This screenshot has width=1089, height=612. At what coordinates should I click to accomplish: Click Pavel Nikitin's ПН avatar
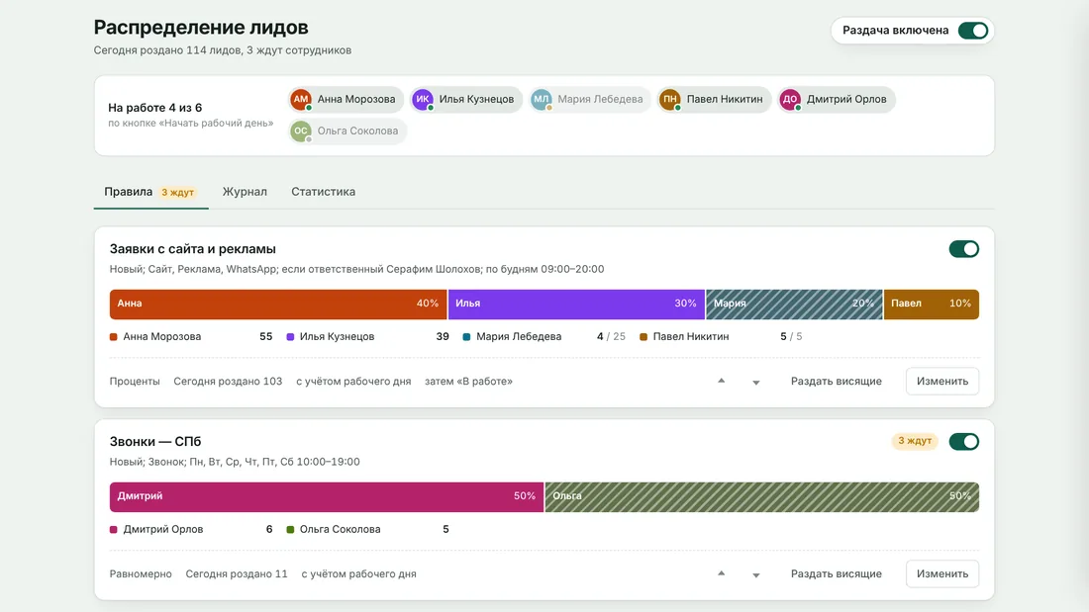click(x=669, y=99)
